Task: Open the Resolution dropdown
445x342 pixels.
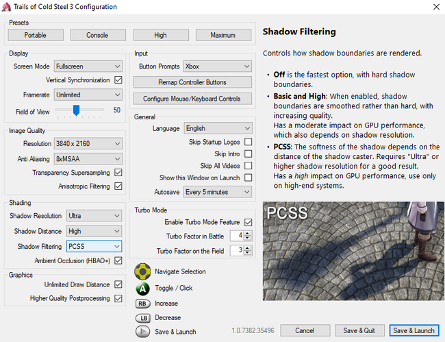Action: click(x=88, y=143)
